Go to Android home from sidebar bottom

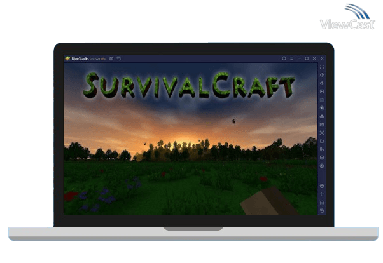pos(322,203)
